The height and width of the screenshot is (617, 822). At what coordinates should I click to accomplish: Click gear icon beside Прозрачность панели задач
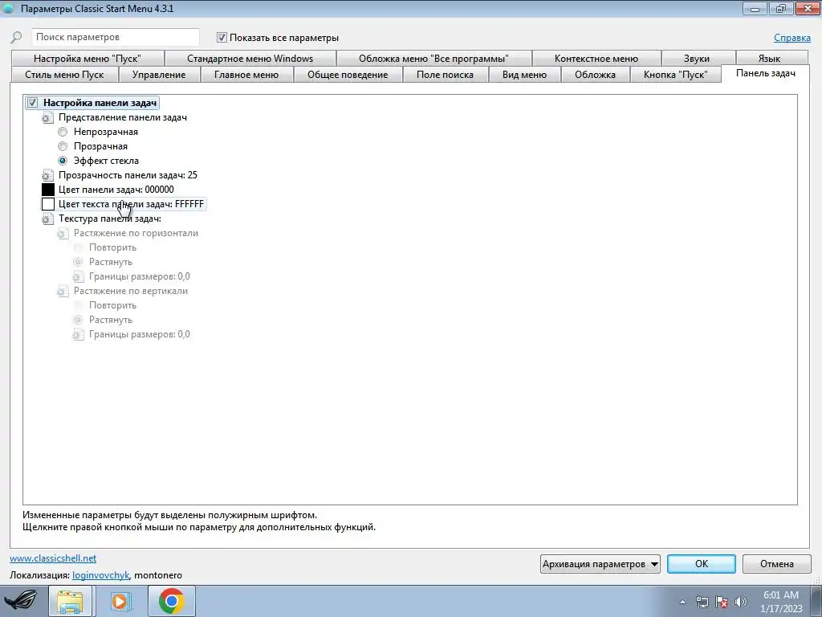pyautogui.click(x=47, y=175)
